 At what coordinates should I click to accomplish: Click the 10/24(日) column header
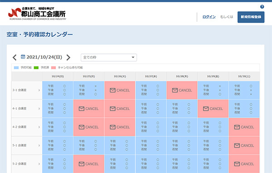[58, 76]
